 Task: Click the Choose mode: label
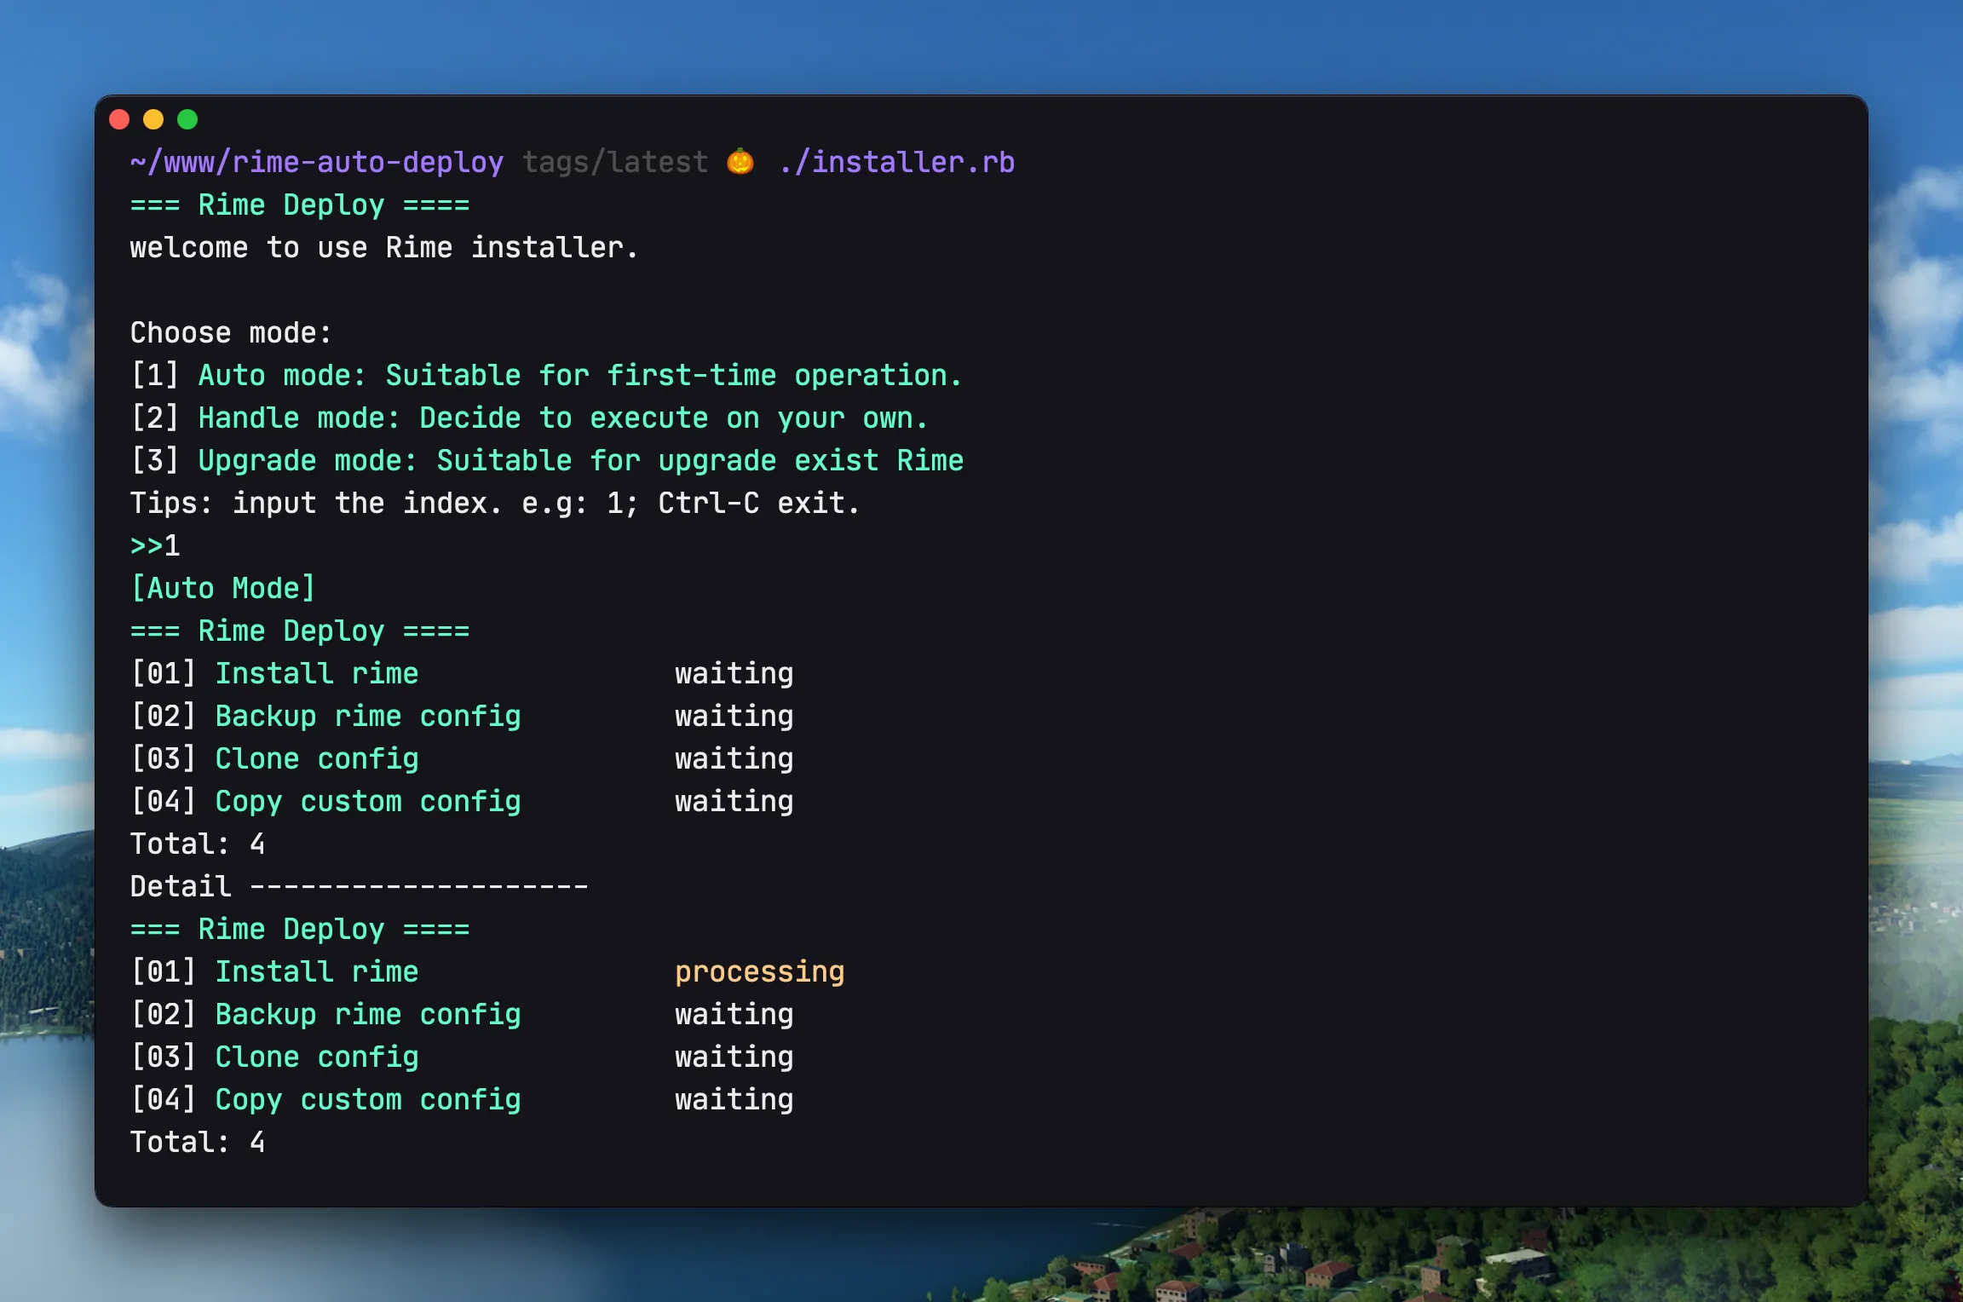click(230, 332)
